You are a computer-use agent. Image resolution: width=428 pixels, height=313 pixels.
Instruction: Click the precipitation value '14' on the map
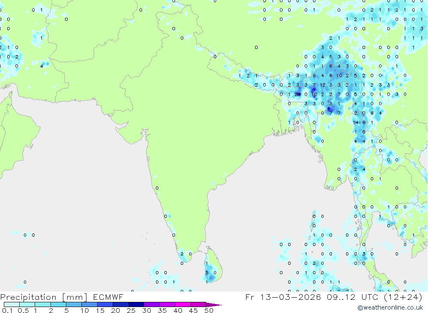[356, 123]
